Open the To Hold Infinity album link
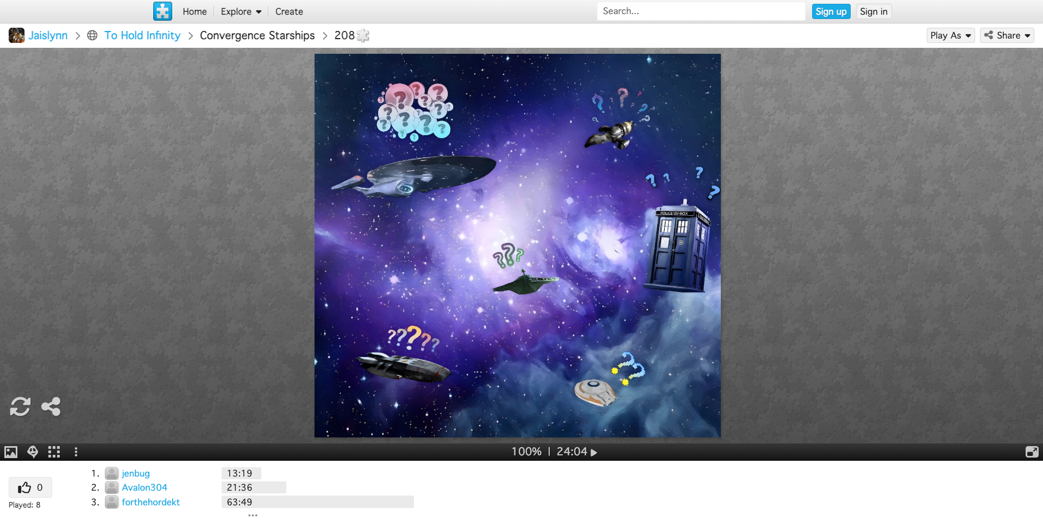 click(x=142, y=35)
